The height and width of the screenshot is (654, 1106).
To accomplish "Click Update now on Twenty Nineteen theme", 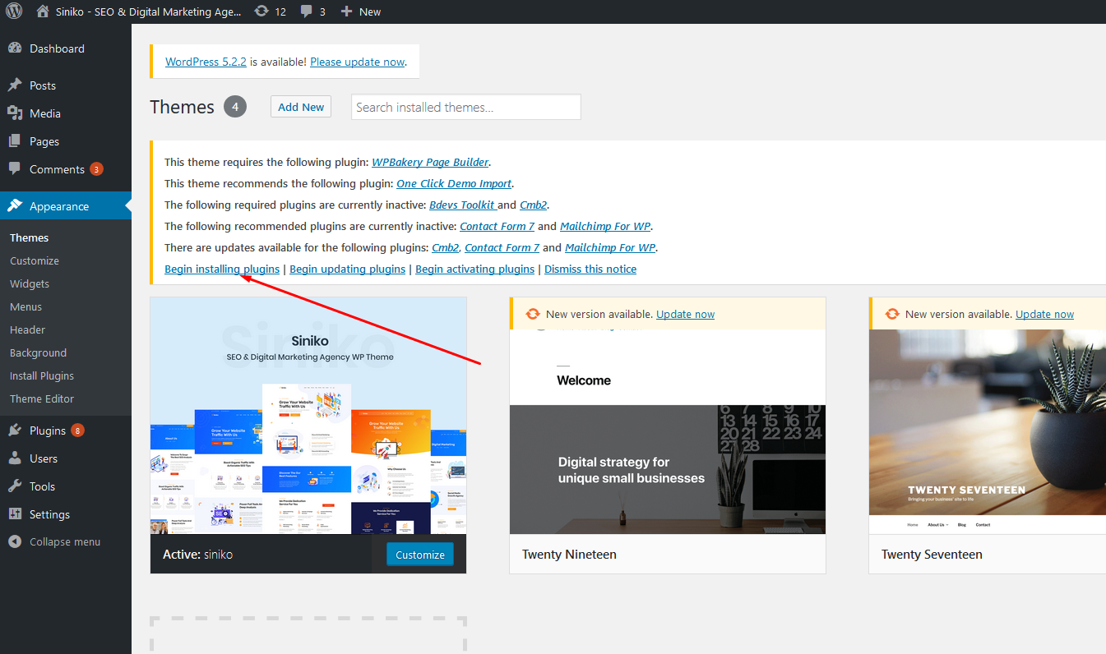I will pyautogui.click(x=686, y=314).
